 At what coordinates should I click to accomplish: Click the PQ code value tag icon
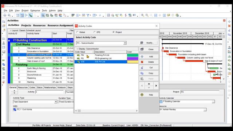(78, 58)
